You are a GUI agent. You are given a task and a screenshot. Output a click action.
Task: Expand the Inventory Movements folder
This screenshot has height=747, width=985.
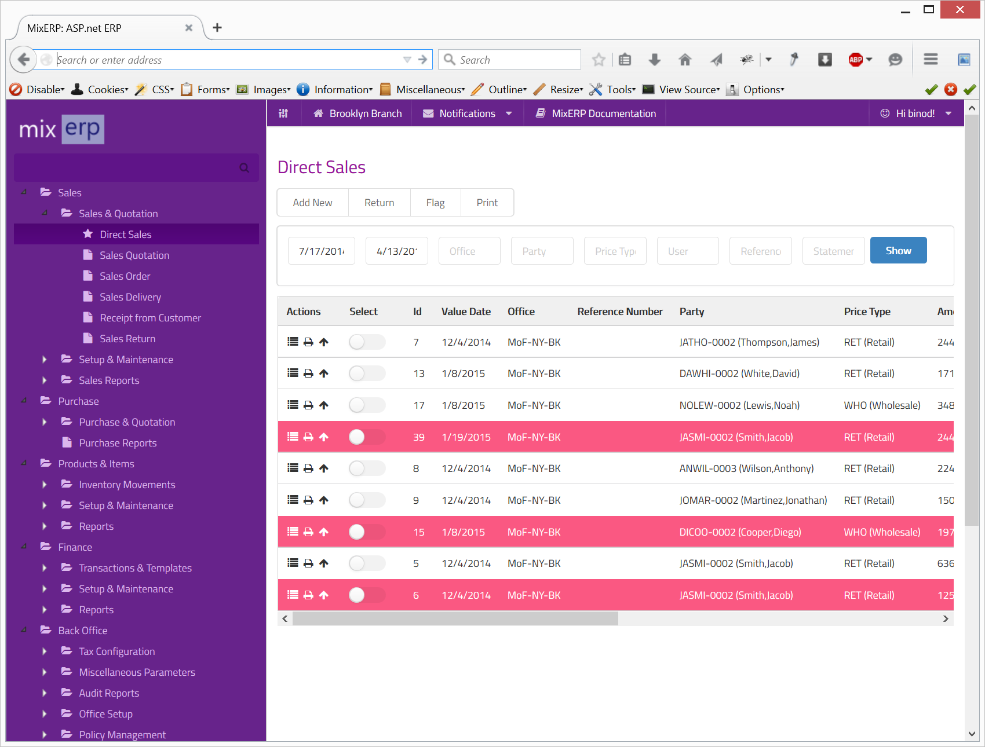tap(45, 485)
